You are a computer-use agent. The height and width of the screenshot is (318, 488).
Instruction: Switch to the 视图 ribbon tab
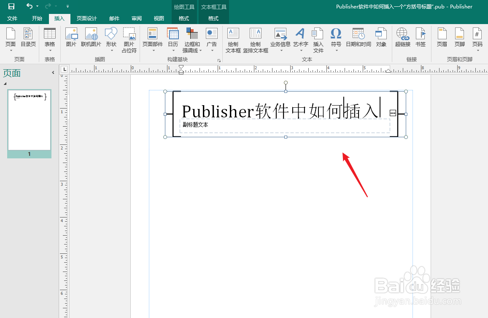click(x=159, y=19)
